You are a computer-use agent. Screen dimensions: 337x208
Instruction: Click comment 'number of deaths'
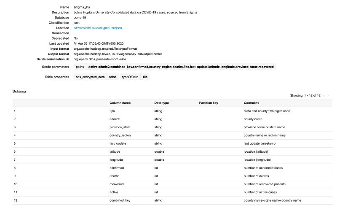257,176
